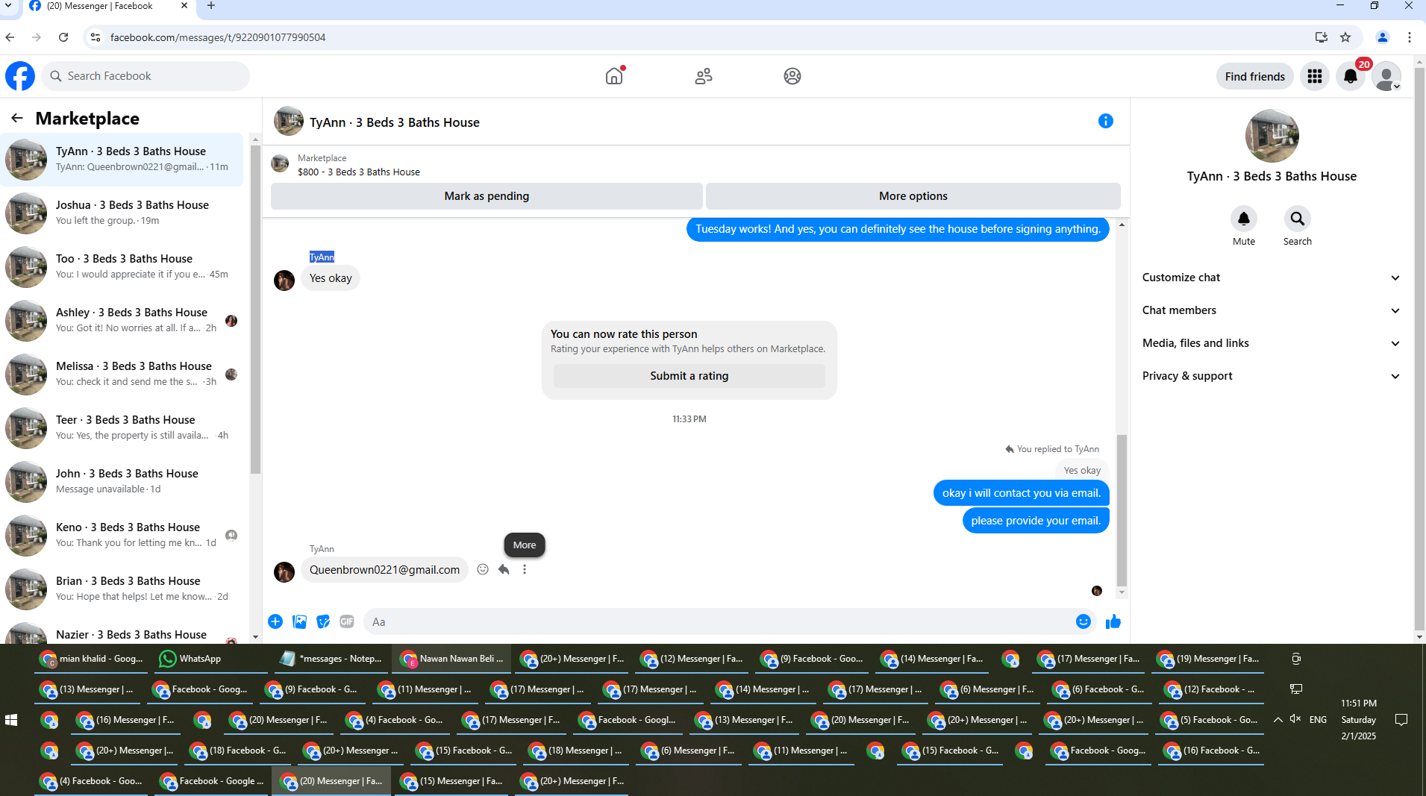Bookmark this tab with star icon
Image resolution: width=1426 pixels, height=796 pixels.
pyautogui.click(x=1345, y=37)
